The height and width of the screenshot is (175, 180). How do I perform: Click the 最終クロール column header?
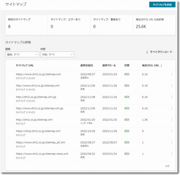tap(109, 65)
